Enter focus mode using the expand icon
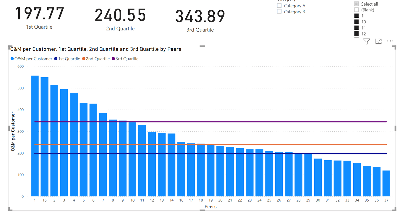 coord(378,41)
